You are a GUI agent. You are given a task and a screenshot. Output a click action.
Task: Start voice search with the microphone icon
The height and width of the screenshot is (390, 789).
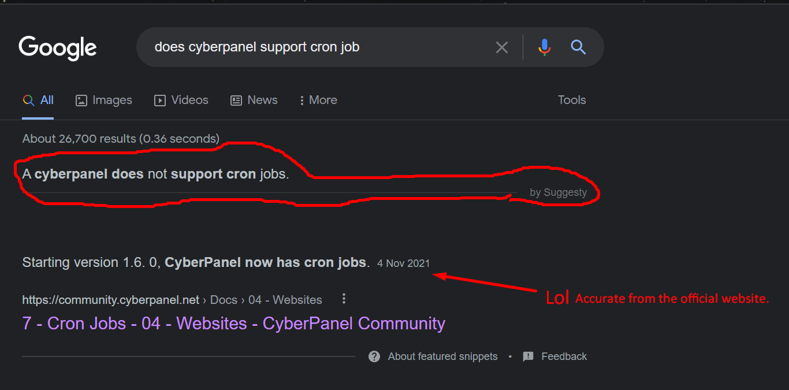(x=544, y=47)
